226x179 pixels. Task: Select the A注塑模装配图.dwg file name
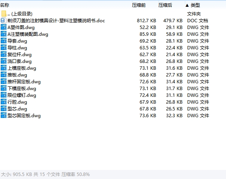28,34
